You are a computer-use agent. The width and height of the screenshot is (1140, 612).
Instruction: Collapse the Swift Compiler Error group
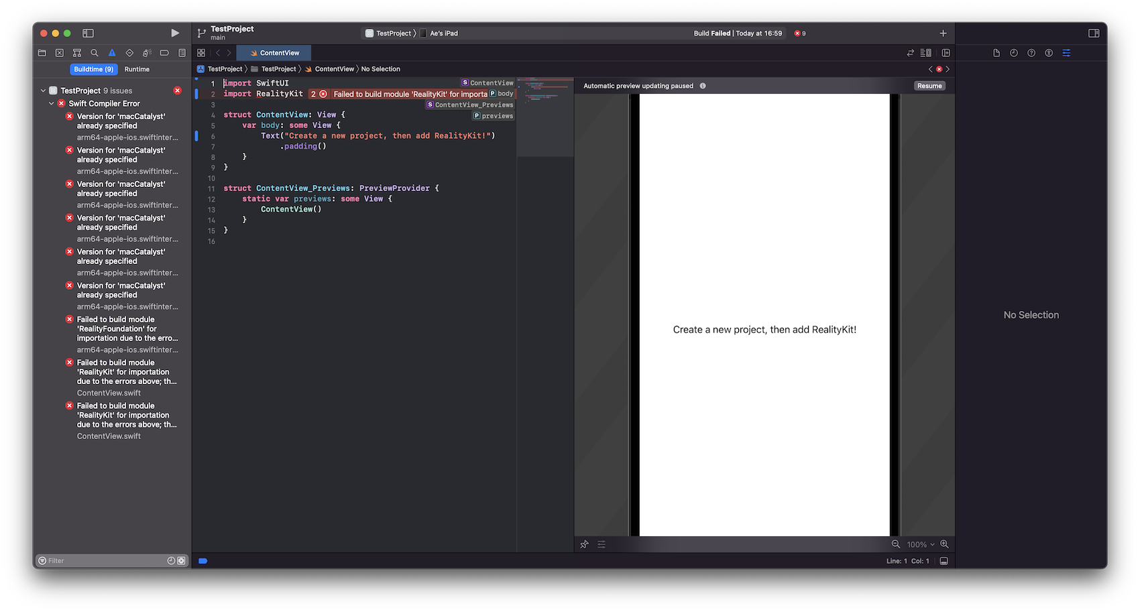coord(52,103)
